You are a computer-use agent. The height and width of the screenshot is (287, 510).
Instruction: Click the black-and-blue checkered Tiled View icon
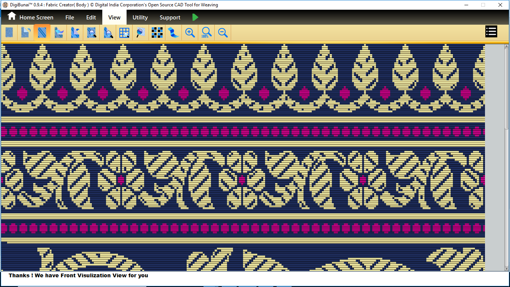(157, 33)
